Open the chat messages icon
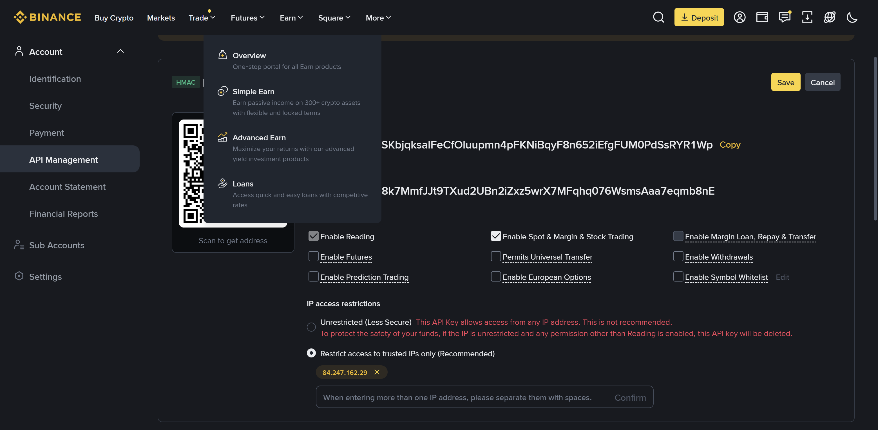878x430 pixels. point(784,17)
